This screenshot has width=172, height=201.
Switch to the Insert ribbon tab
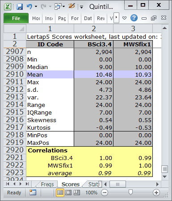point(49,18)
